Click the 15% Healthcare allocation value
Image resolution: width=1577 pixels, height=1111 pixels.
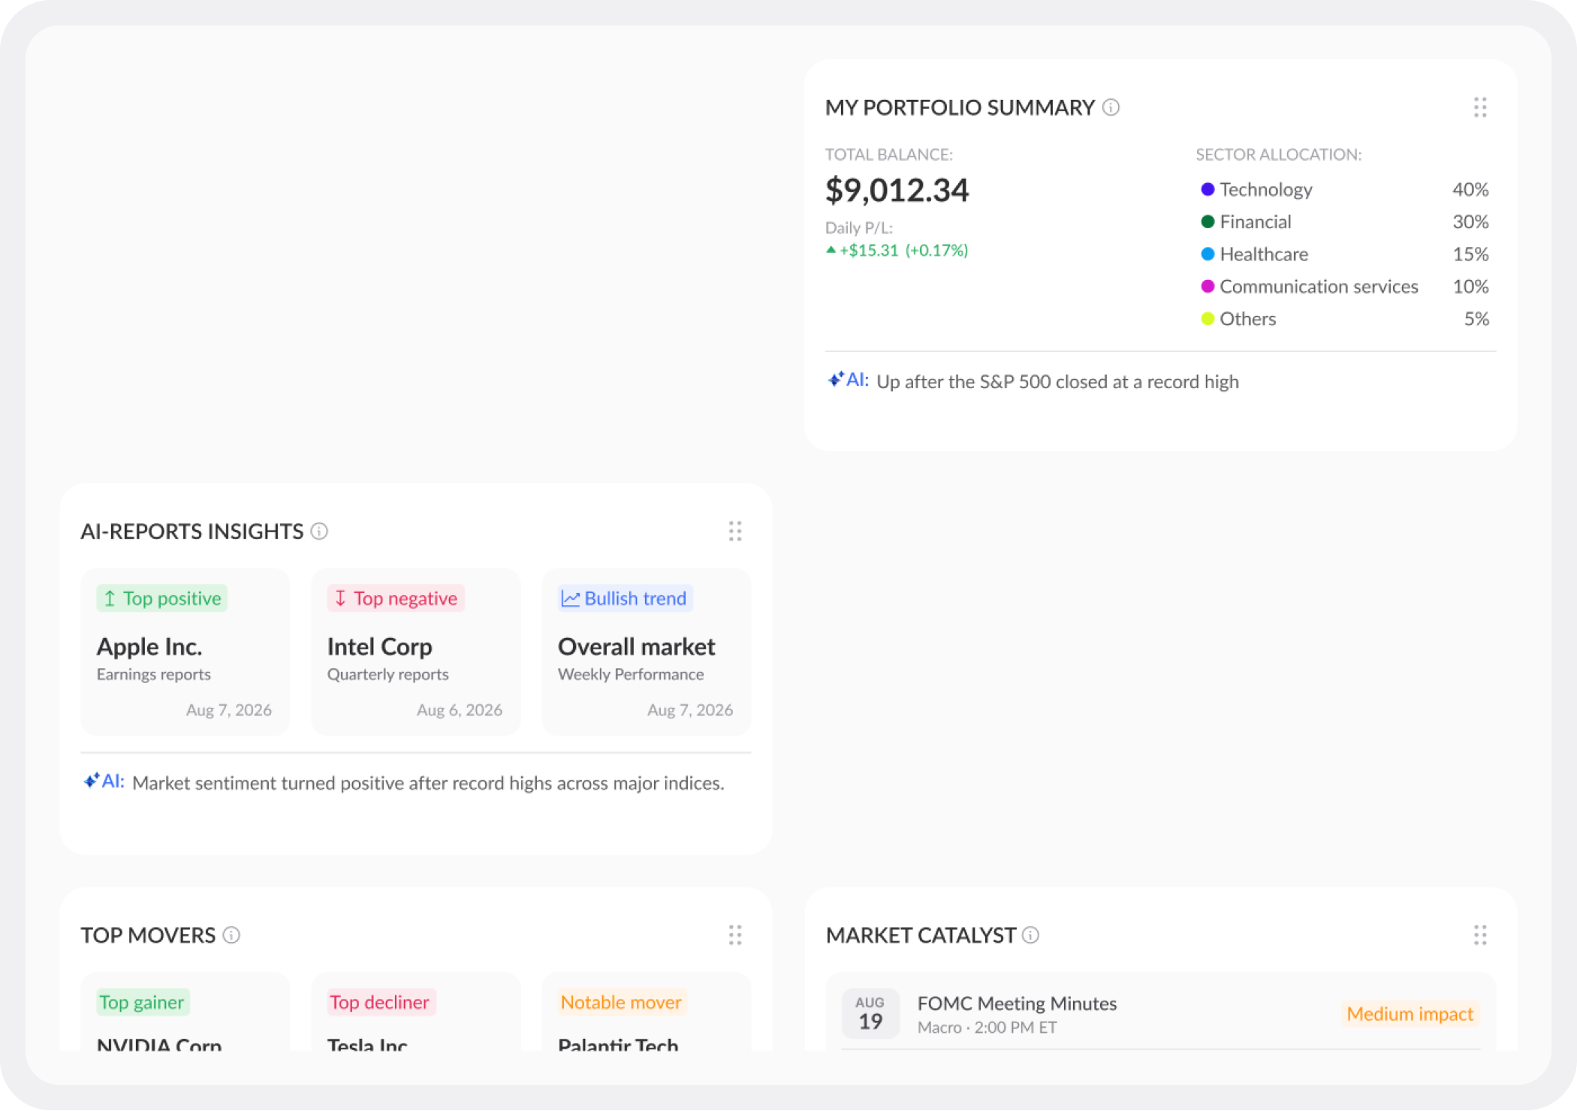point(1470,254)
